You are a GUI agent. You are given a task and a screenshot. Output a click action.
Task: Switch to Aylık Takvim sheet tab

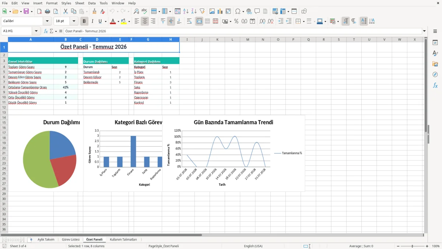pos(46,239)
